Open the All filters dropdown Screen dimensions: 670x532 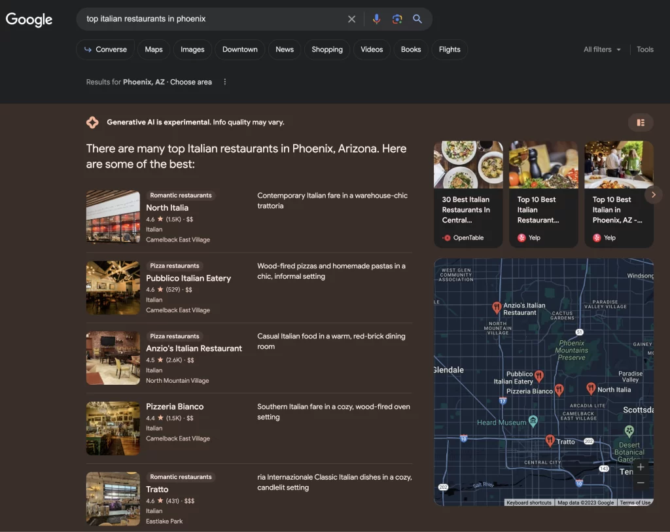coord(600,49)
